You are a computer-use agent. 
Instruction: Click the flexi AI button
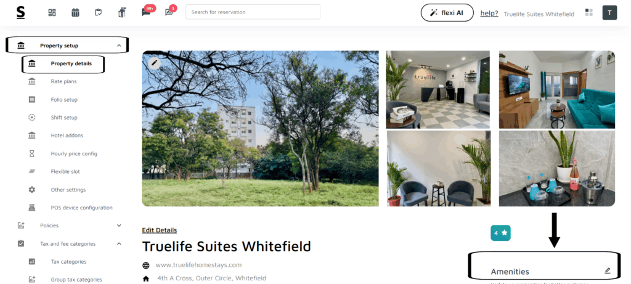point(447,12)
